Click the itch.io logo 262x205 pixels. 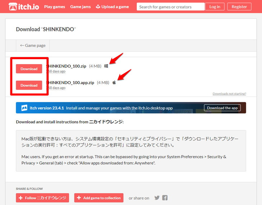pos(24,7)
